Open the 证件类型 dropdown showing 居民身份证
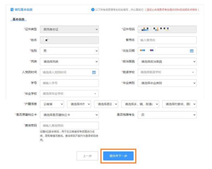The image size is (212, 169). pyautogui.click(x=69, y=29)
